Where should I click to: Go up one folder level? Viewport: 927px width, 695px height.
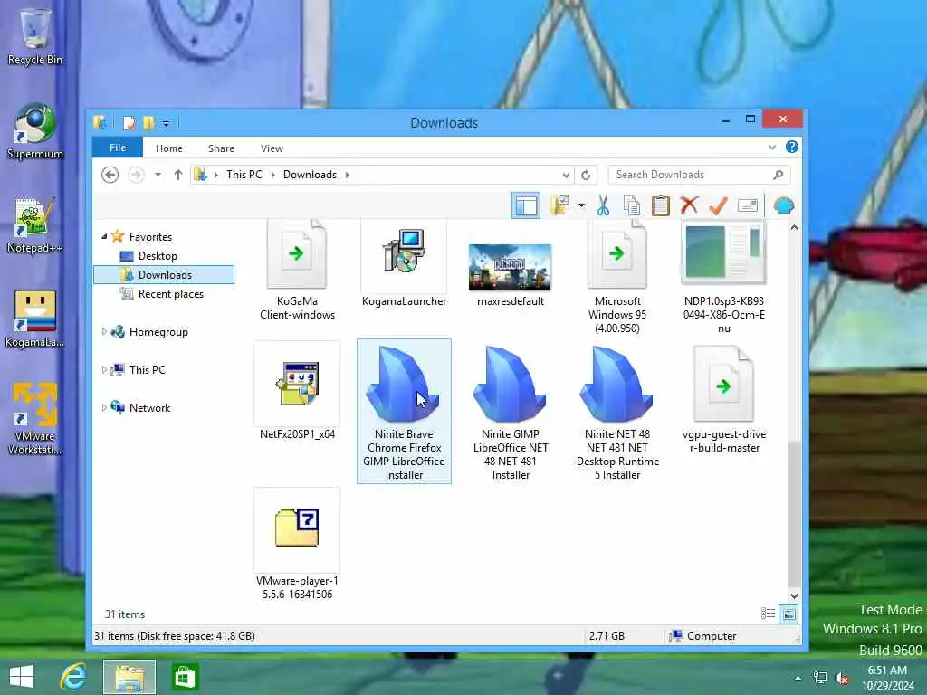[178, 175]
